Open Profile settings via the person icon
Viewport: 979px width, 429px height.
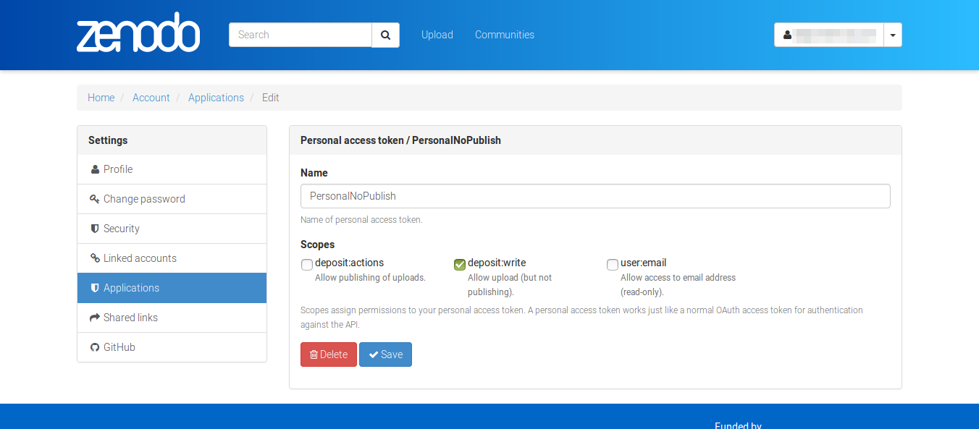pos(94,169)
